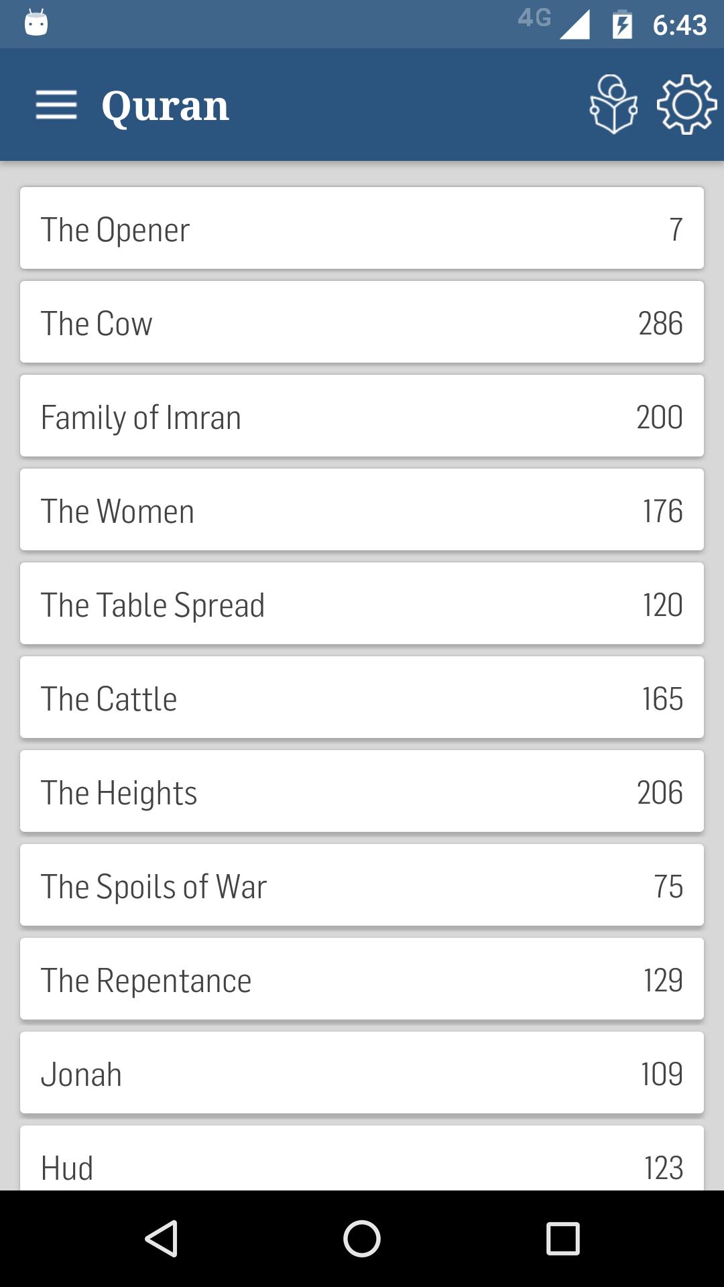This screenshot has height=1287, width=724.
Task: Open The Opener chapter
Action: pos(362,228)
